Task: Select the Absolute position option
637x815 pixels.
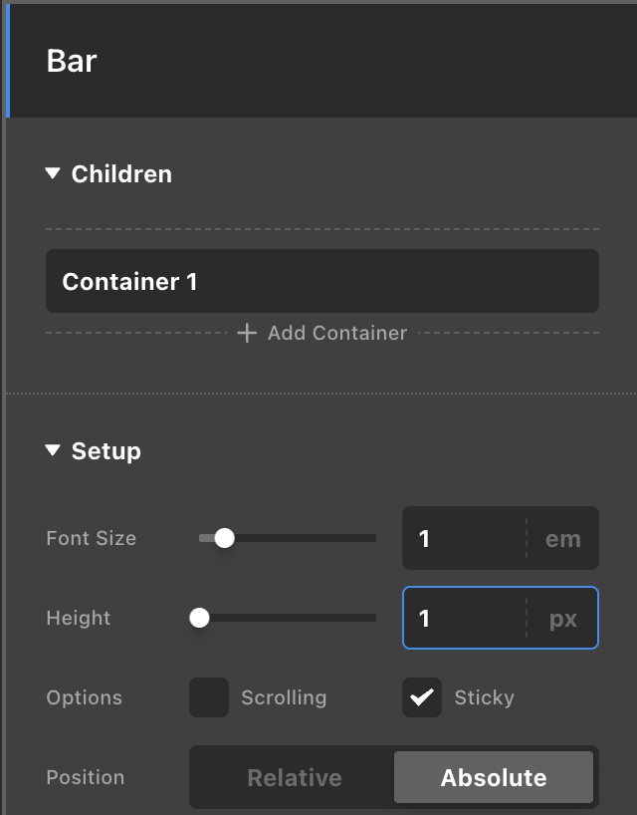Action: coord(494,778)
